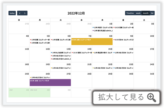Viewport: 164px width, 108px height.
Task: Select day number 4日 in December's second week
Action: (27, 36)
